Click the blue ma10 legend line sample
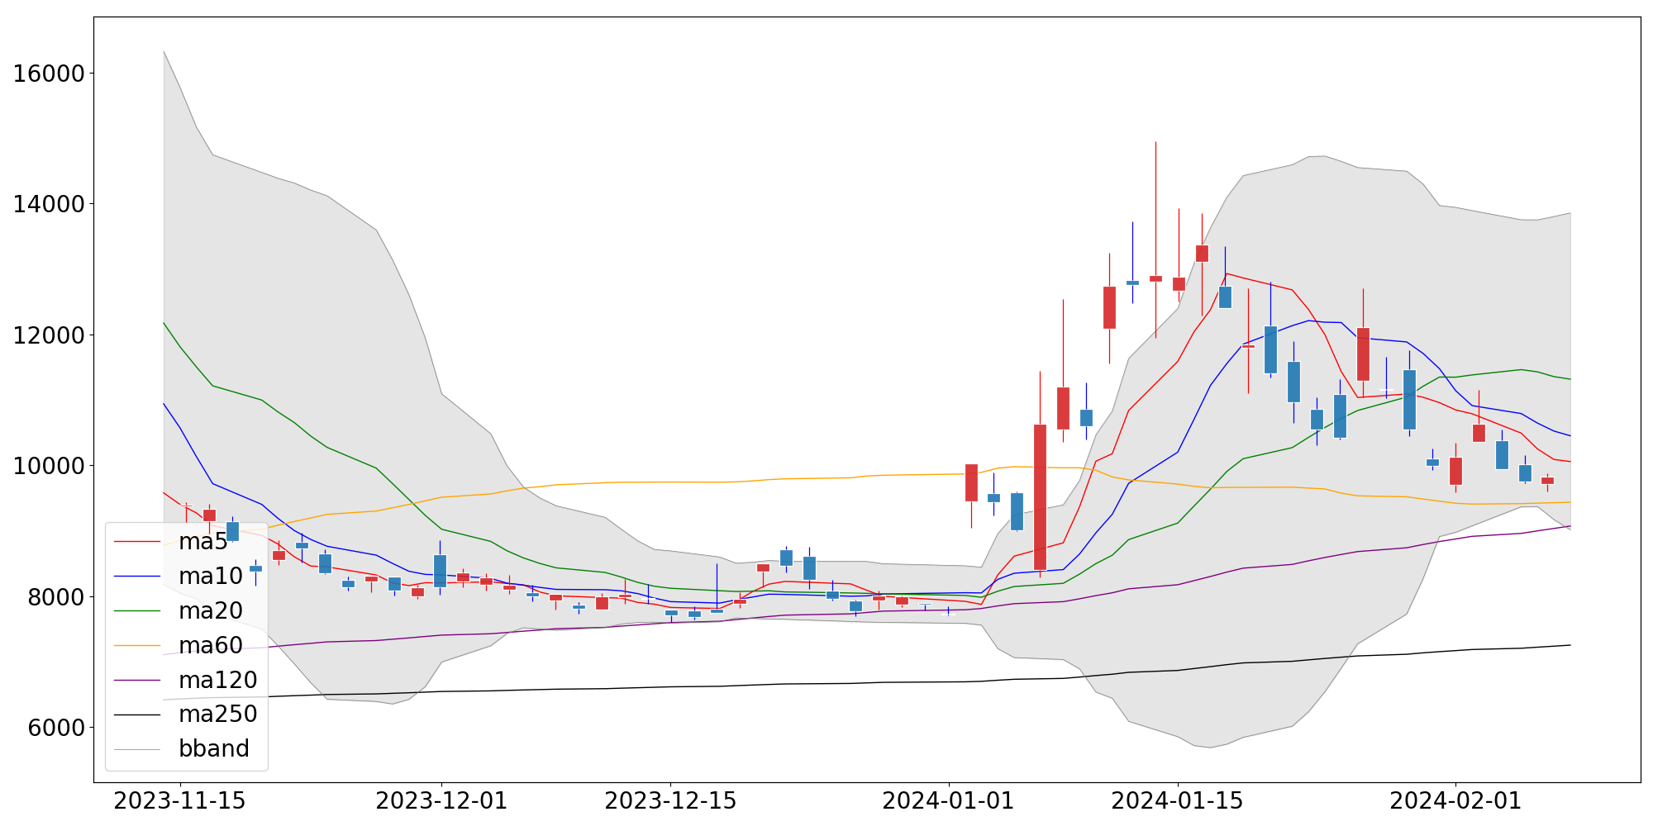The width and height of the screenshot is (1653, 826). [136, 577]
